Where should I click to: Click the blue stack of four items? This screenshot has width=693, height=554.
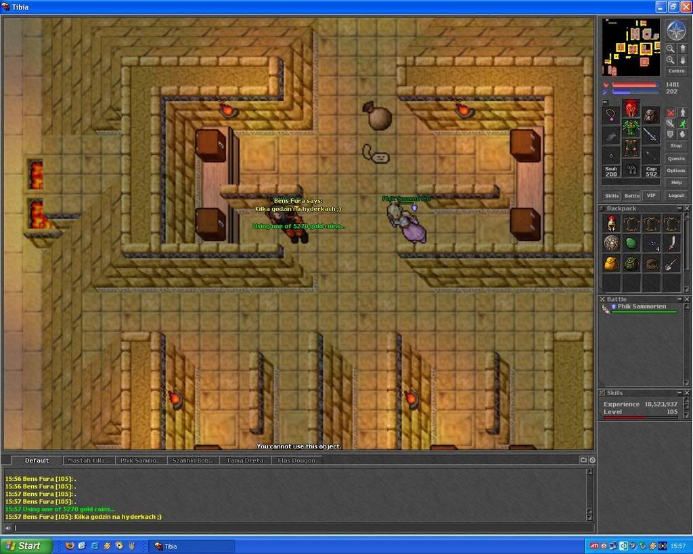click(652, 244)
